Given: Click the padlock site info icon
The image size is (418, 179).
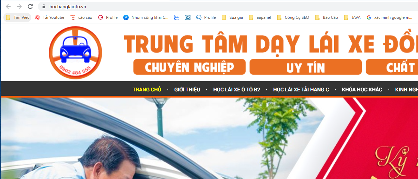Looking at the screenshot, I should coord(44,7).
